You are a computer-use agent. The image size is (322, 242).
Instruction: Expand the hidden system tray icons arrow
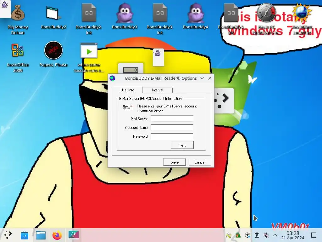click(275, 235)
